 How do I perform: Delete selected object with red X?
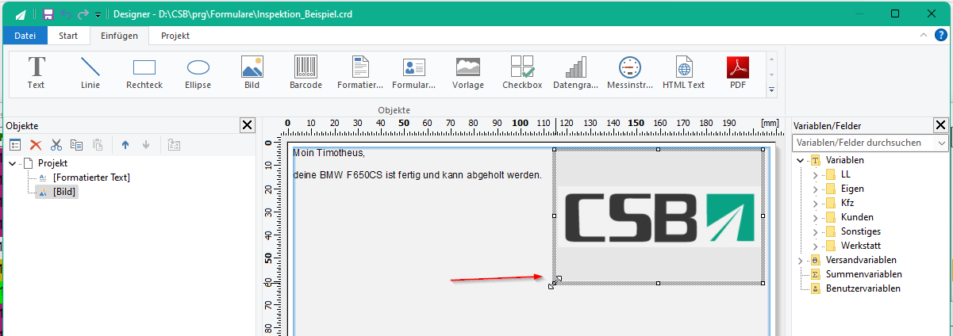[x=36, y=145]
